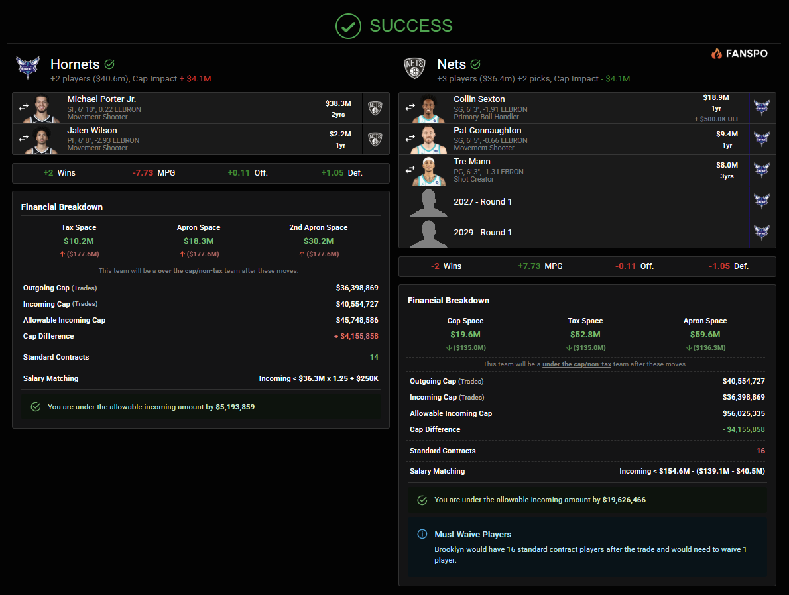Click Nets Tax Space value $52.8M
The width and height of the screenshot is (789, 595).
pyautogui.click(x=585, y=335)
